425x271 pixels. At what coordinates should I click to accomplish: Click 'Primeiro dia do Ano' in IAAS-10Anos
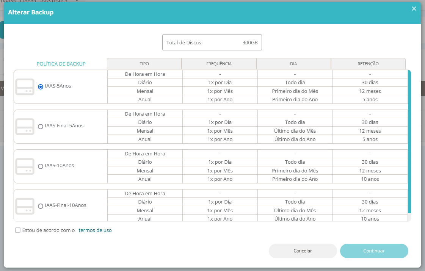pyautogui.click(x=295, y=179)
